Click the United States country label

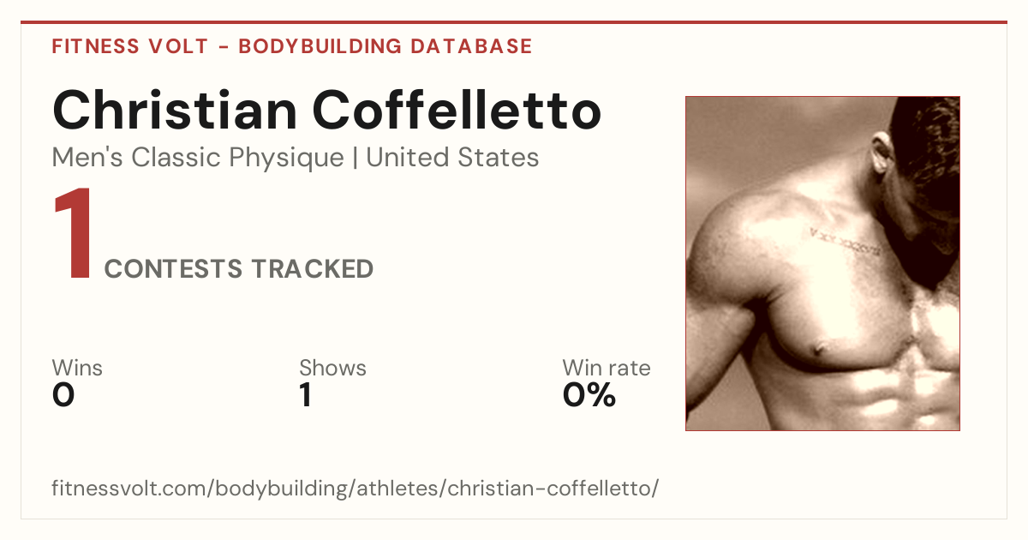click(x=452, y=158)
